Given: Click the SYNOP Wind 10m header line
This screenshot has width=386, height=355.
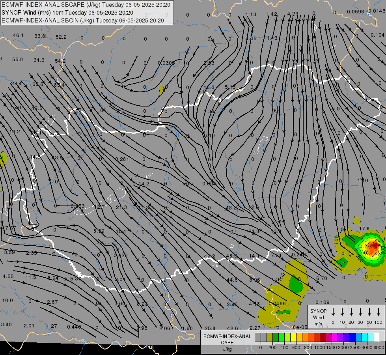Looking at the screenshot, I should pos(67,13).
